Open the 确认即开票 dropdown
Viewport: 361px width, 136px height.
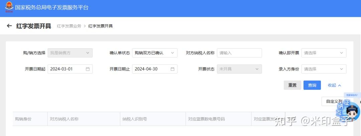coord(324,53)
